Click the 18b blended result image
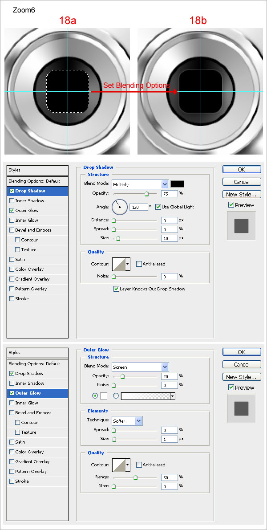The image size is (267, 530). pyautogui.click(x=200, y=91)
